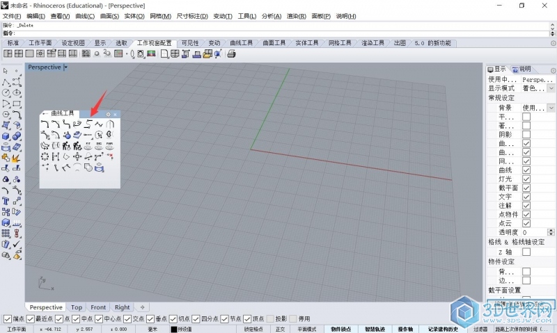557x333 pixels.
Task: Open the 文件(F) menu
Action: tap(12, 16)
